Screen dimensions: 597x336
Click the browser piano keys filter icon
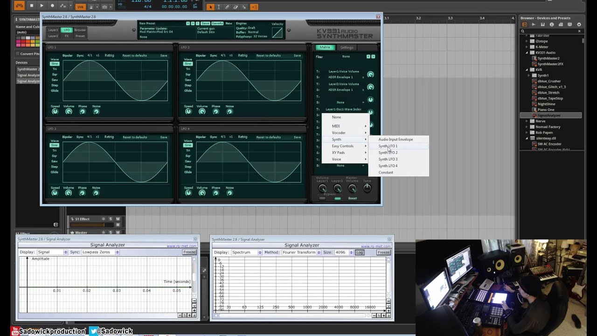click(542, 24)
